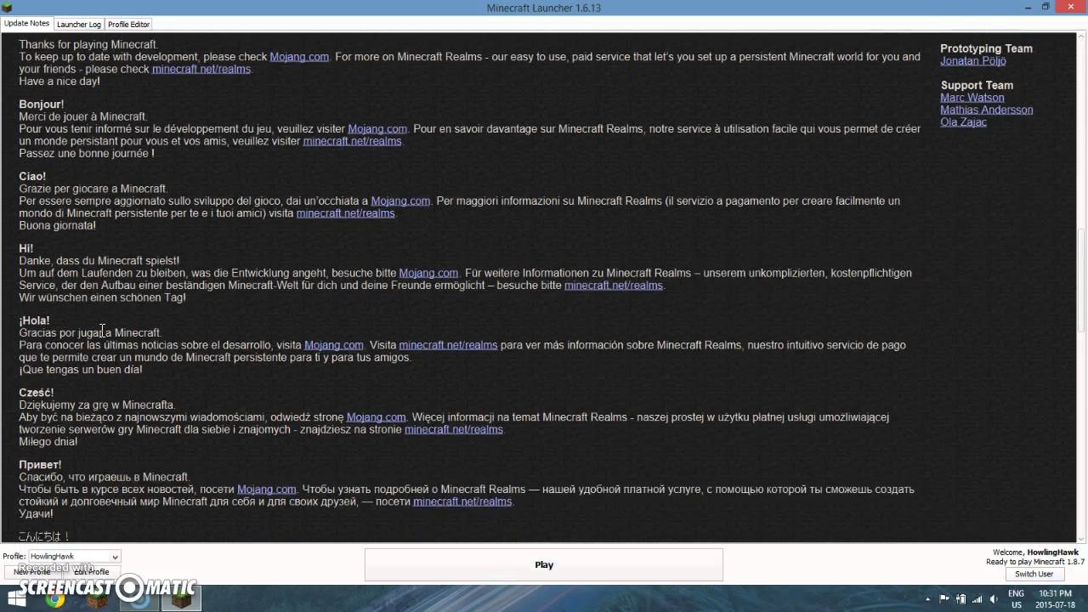The height and width of the screenshot is (612, 1088).
Task: Click the active Minecraft Launcher taskbar button
Action: tap(181, 598)
